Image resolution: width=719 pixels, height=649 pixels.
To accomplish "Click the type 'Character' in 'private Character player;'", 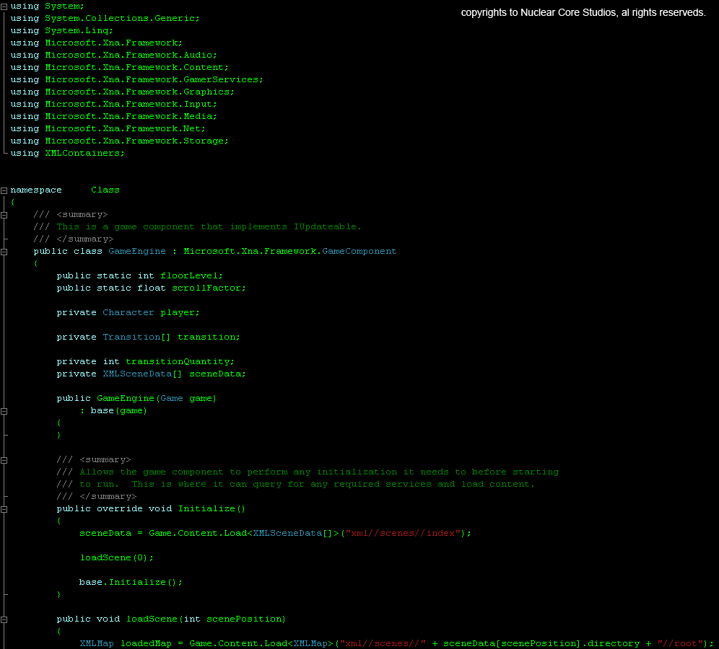I will pos(128,313).
